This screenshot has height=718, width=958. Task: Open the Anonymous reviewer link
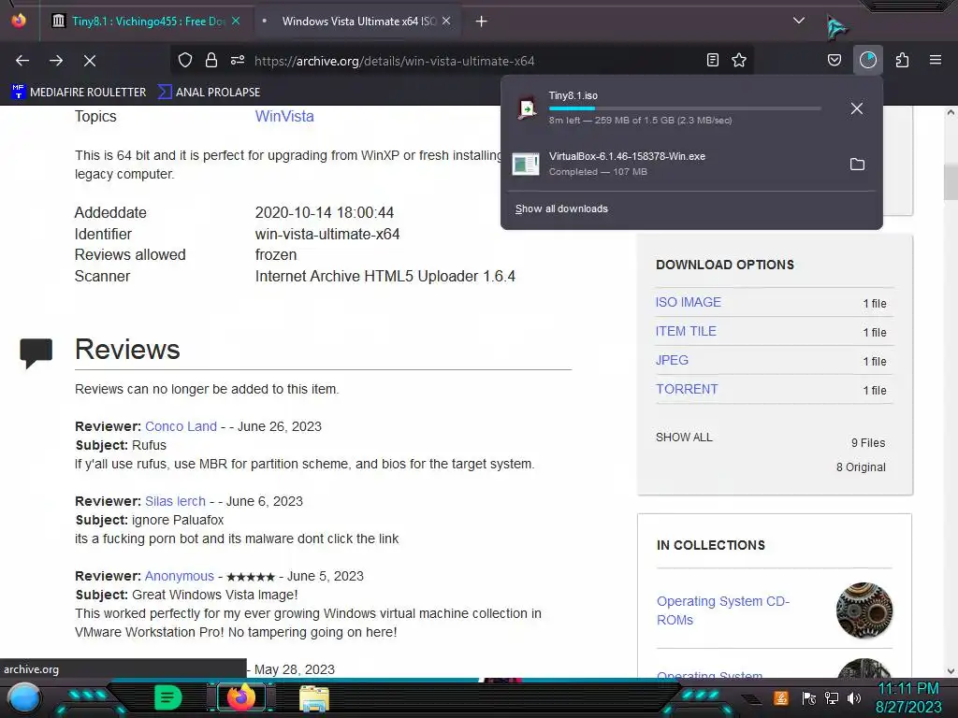(x=179, y=576)
